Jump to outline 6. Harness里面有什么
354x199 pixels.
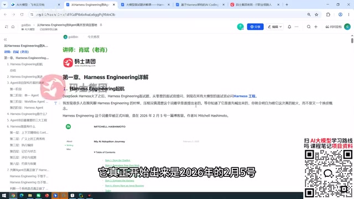click(21, 127)
